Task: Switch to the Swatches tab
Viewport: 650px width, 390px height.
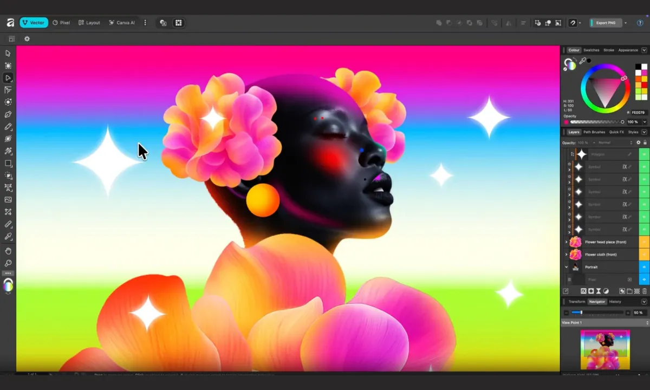Action: point(591,50)
